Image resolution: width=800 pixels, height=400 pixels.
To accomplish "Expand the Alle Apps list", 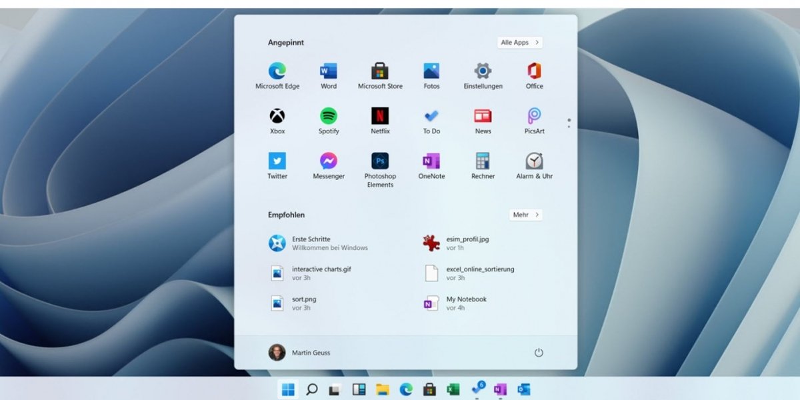I will [519, 42].
